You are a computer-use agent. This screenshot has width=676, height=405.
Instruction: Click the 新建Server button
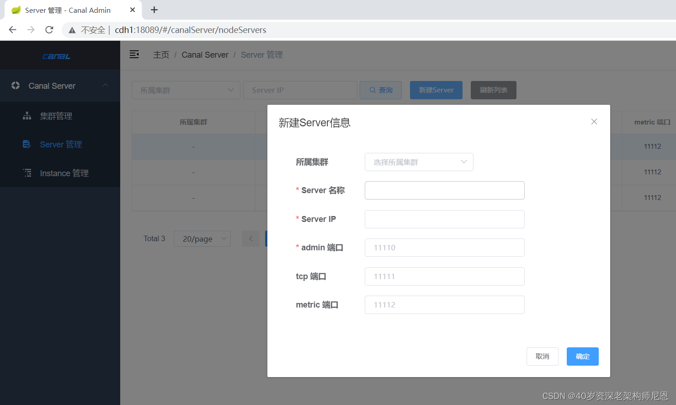point(436,90)
